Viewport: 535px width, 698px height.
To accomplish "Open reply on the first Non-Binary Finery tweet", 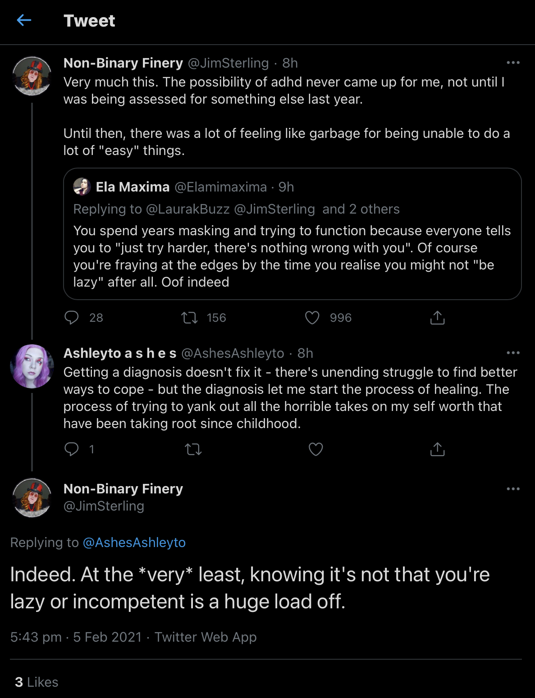I will pyautogui.click(x=72, y=318).
